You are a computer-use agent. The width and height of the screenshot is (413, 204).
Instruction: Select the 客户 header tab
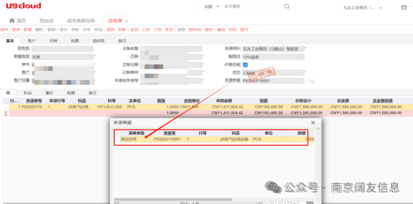point(32,41)
